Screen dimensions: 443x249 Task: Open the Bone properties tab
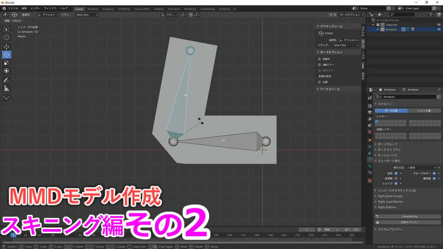(x=370, y=166)
